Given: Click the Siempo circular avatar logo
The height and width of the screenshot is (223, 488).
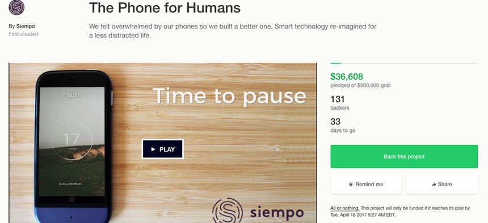Looking at the screenshot, I should click(x=16, y=7).
